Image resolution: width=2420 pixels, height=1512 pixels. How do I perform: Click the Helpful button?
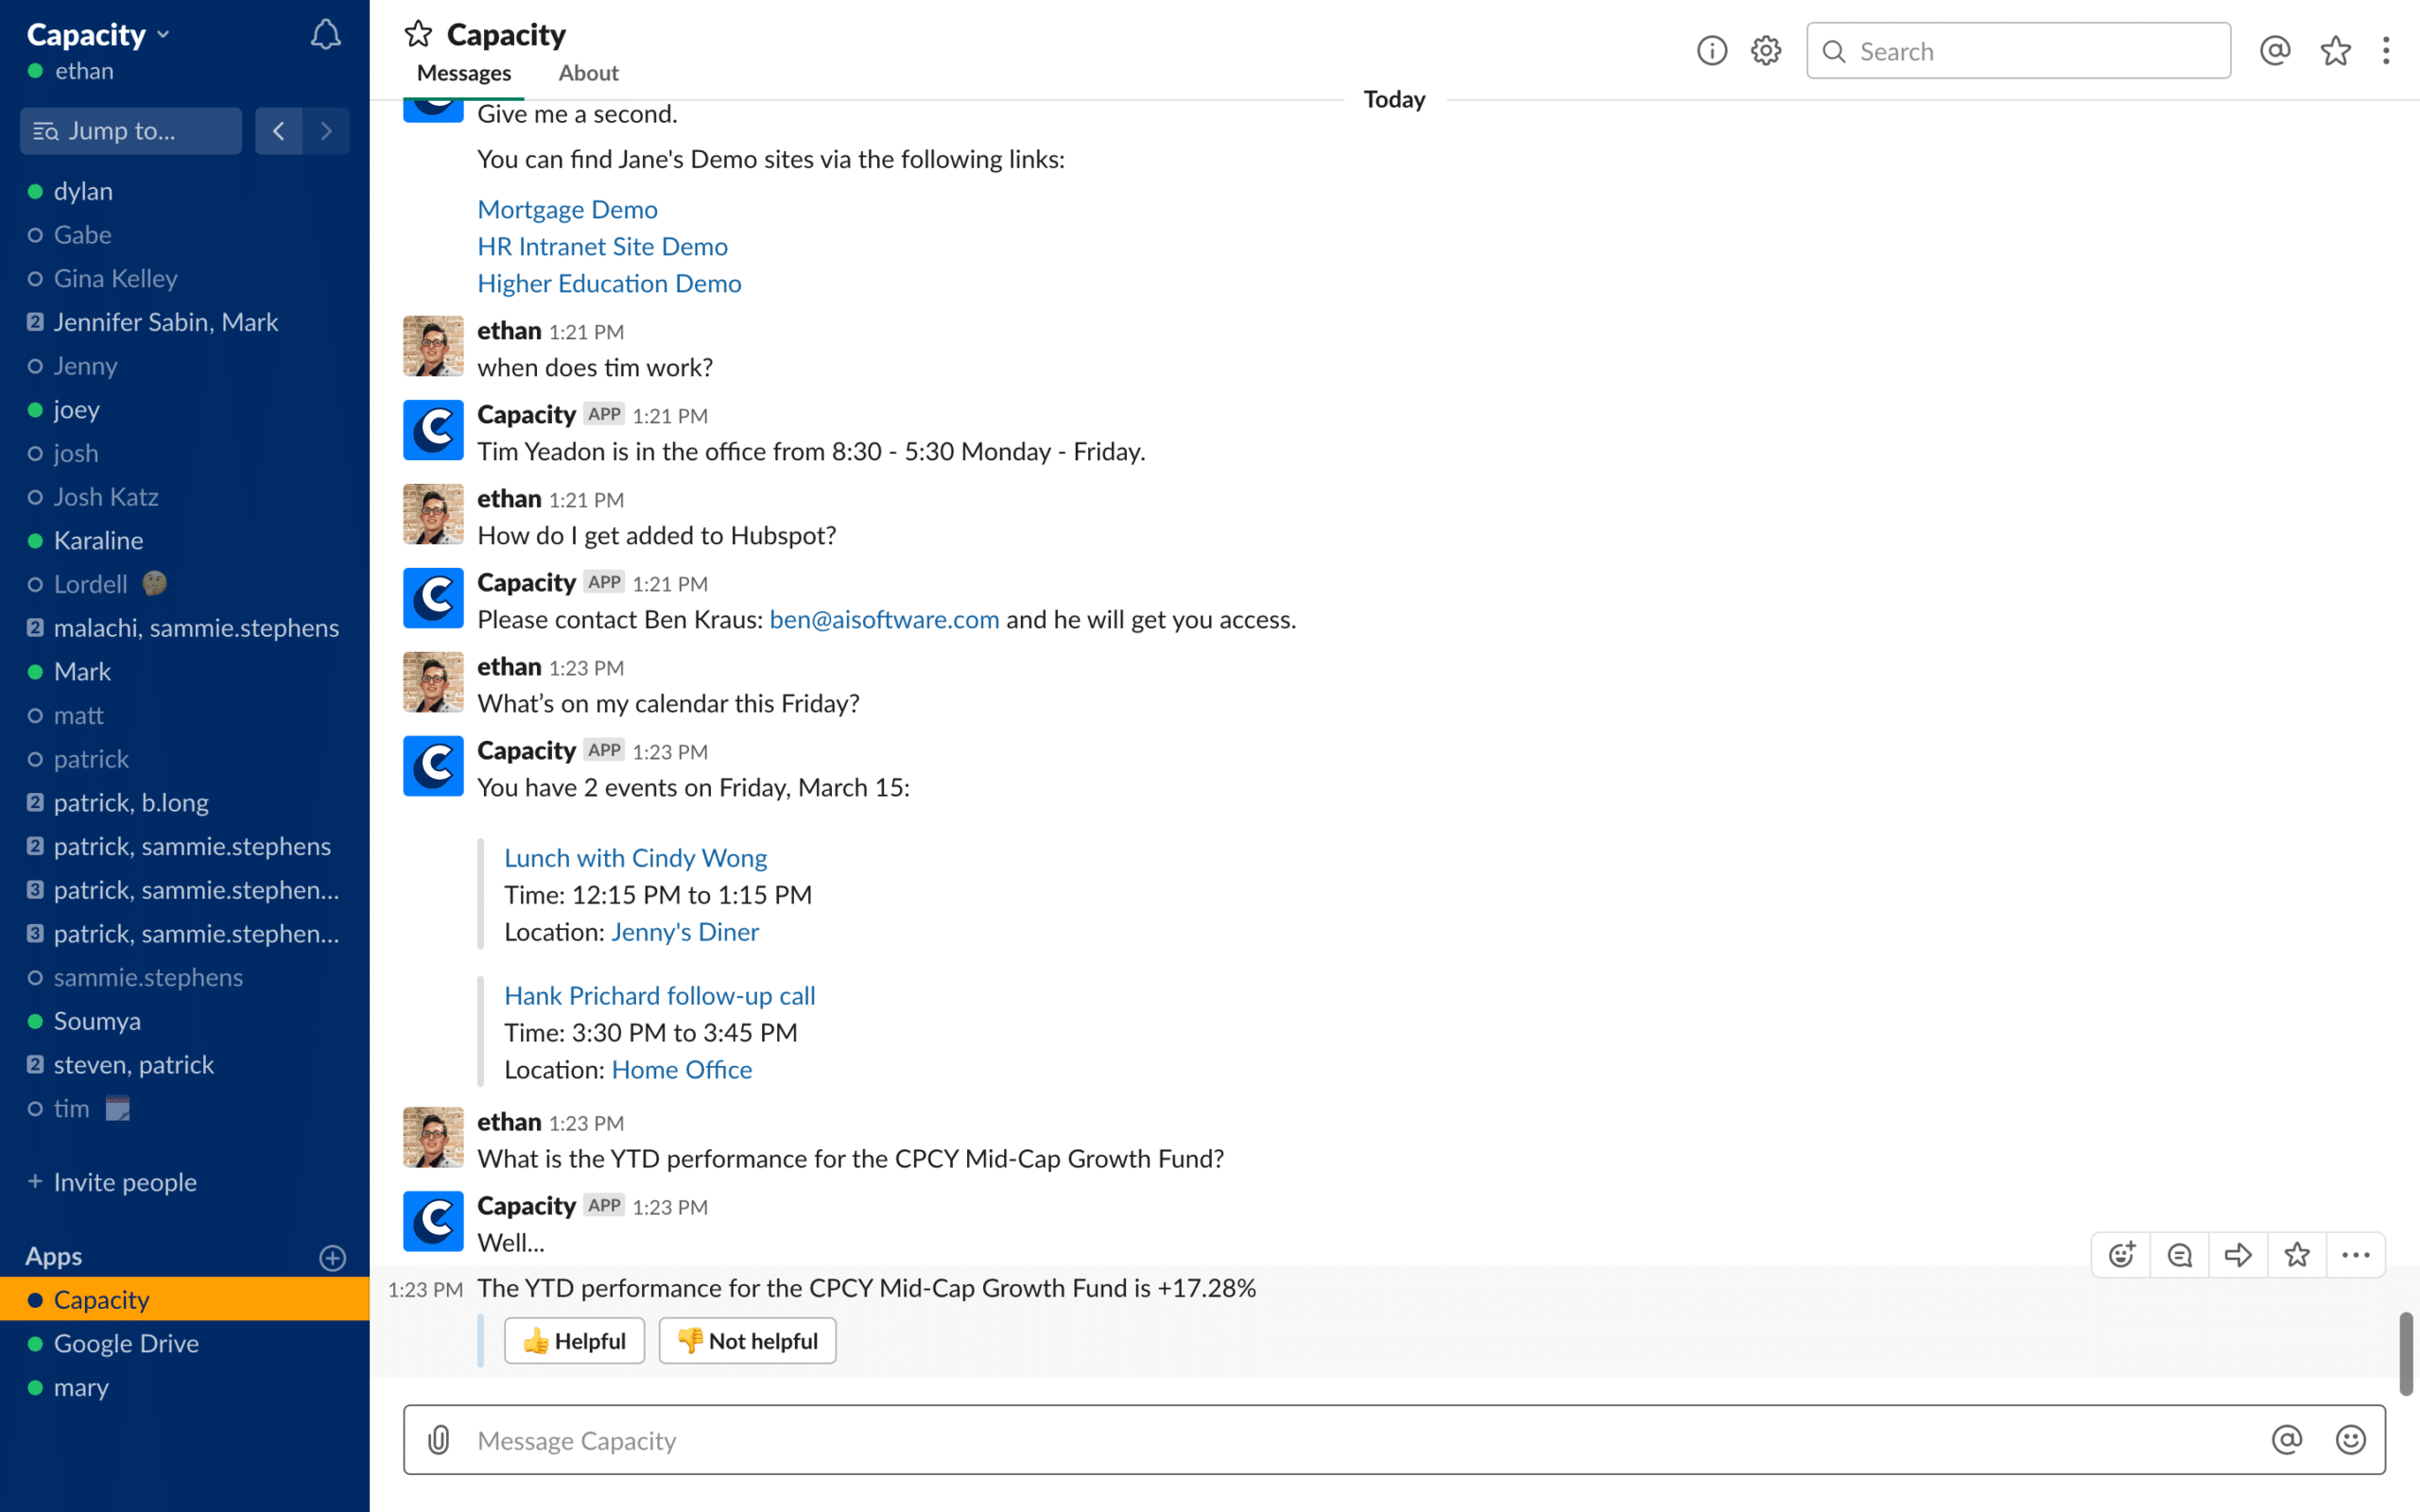point(574,1341)
